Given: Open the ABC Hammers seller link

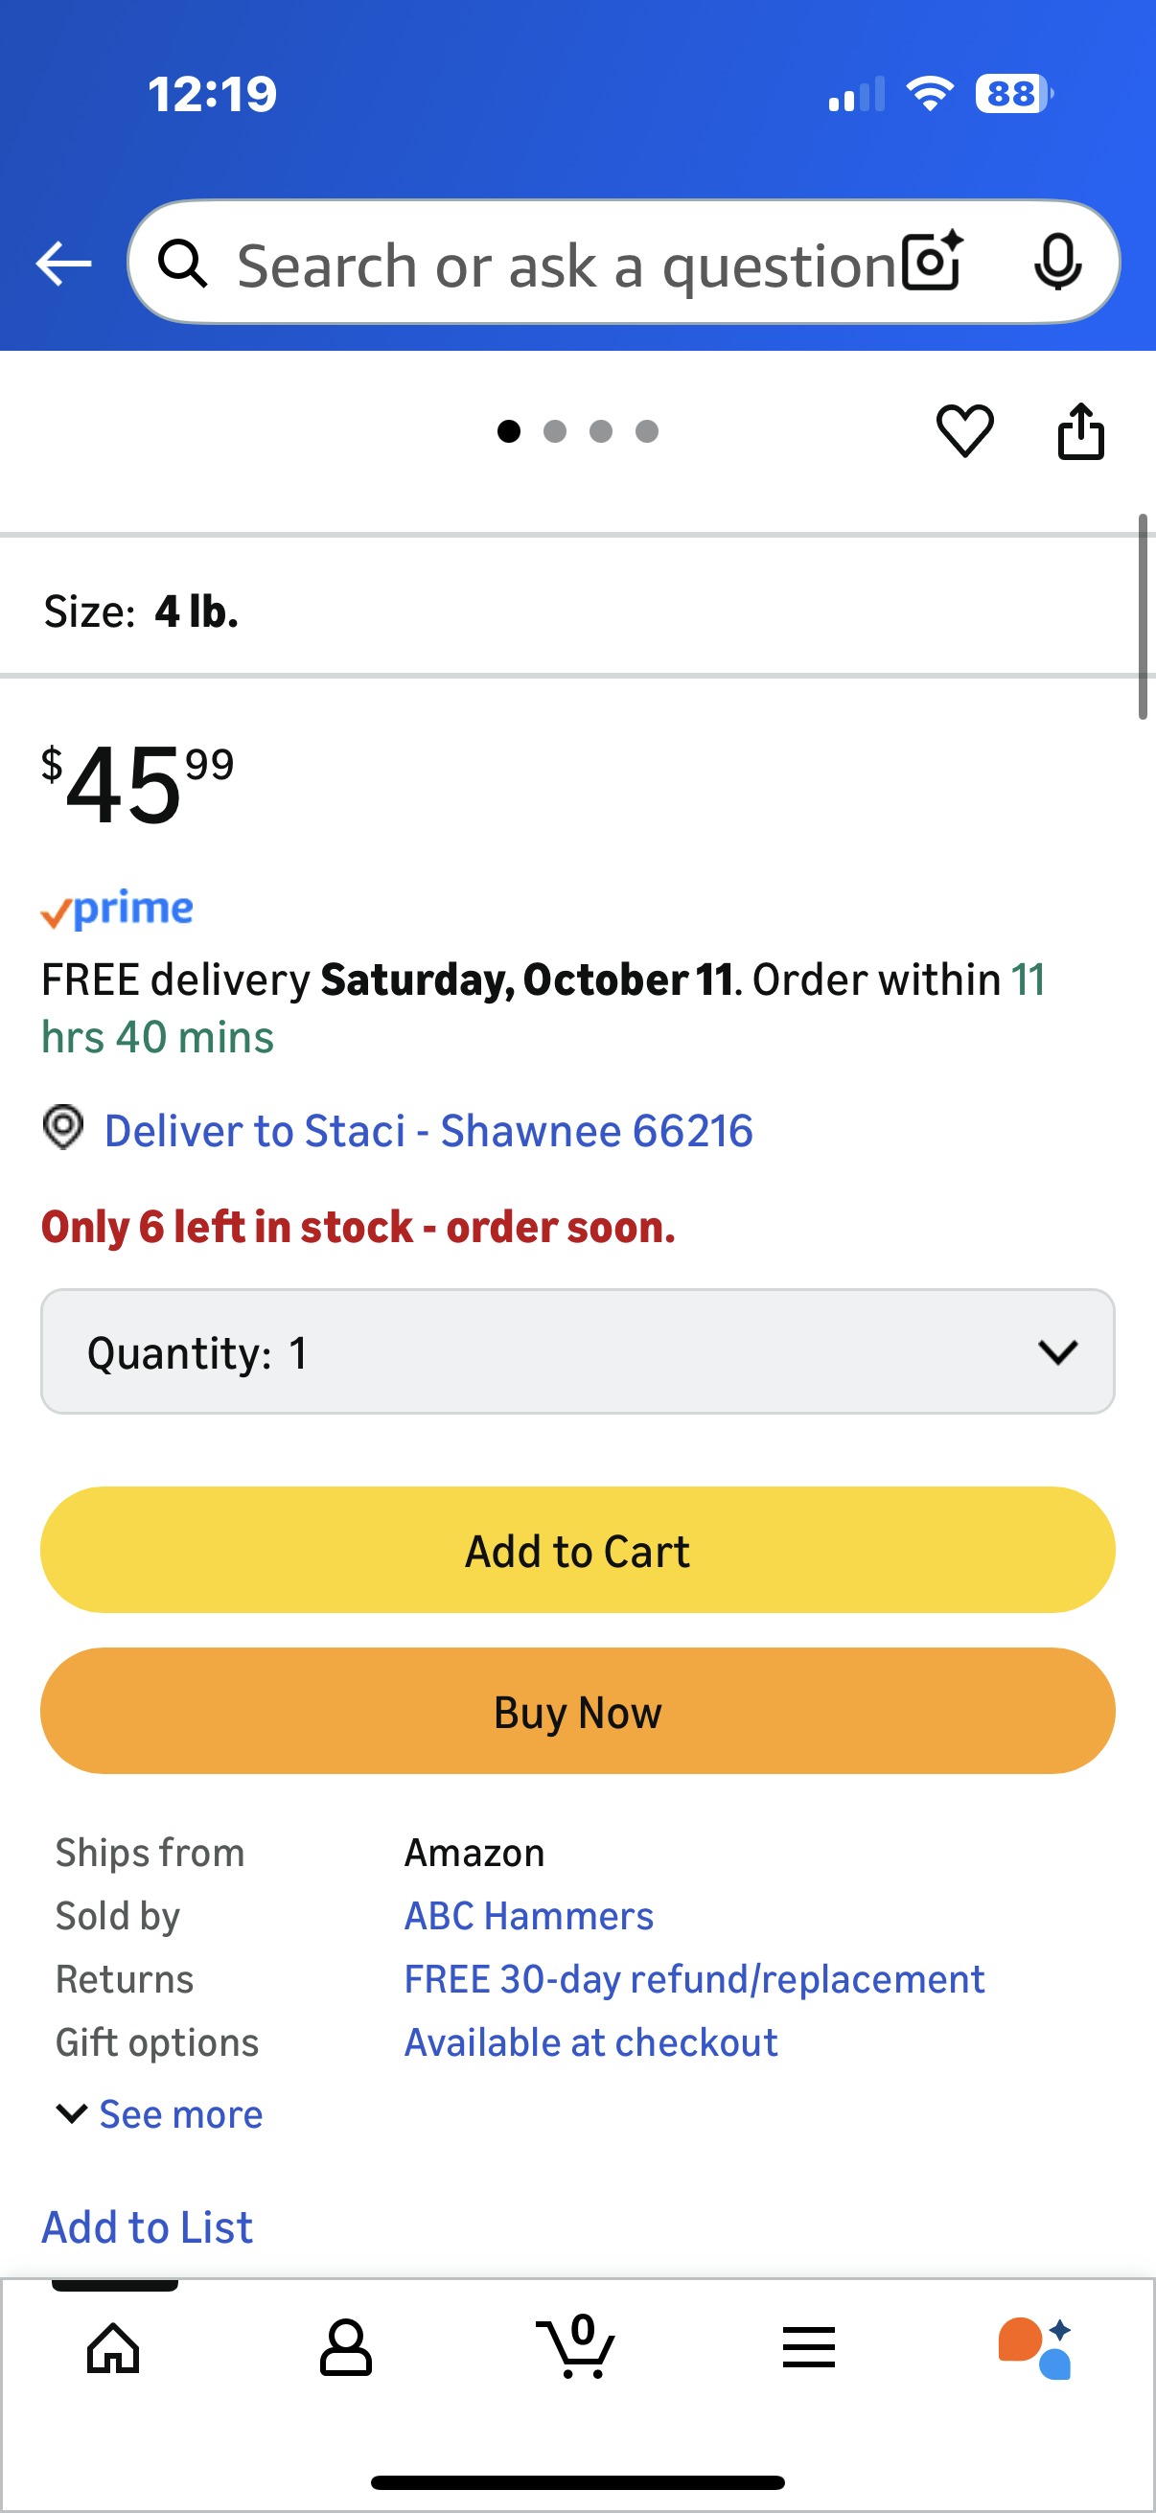Looking at the screenshot, I should tap(529, 1916).
